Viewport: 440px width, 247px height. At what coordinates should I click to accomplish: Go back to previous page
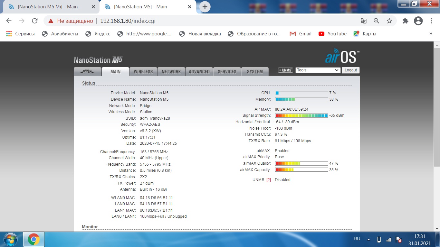coord(9,21)
